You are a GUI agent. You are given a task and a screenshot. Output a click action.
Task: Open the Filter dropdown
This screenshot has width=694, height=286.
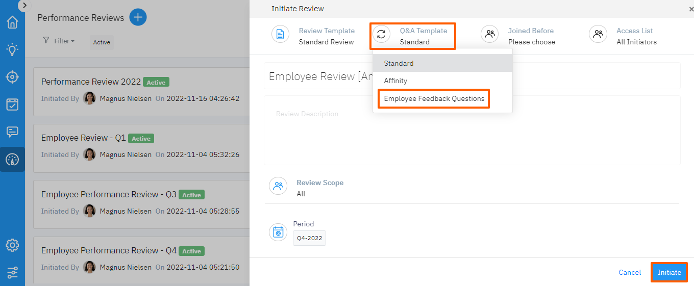[59, 41]
